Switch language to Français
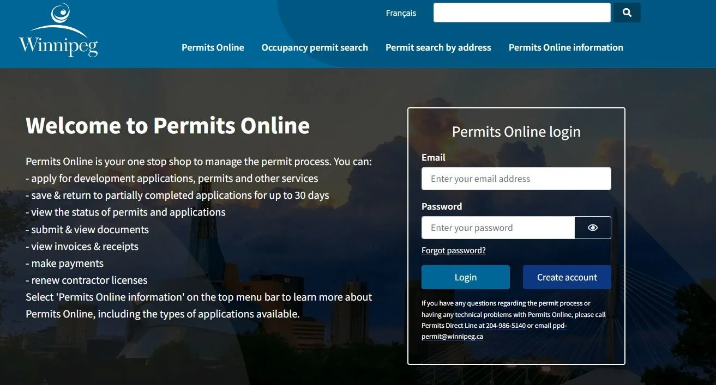The width and height of the screenshot is (716, 385). (401, 13)
